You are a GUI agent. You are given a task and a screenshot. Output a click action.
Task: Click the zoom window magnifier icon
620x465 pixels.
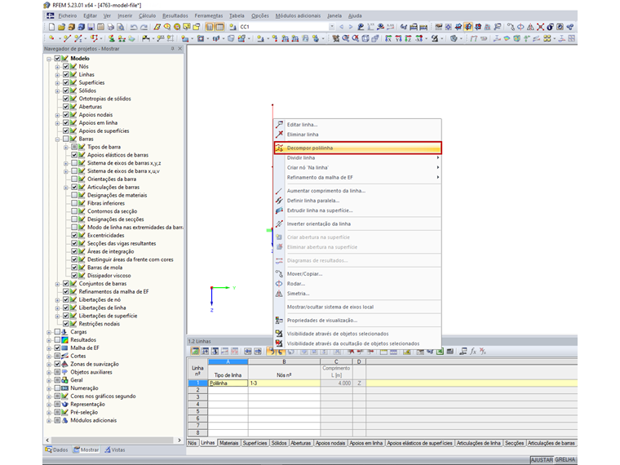point(346,38)
